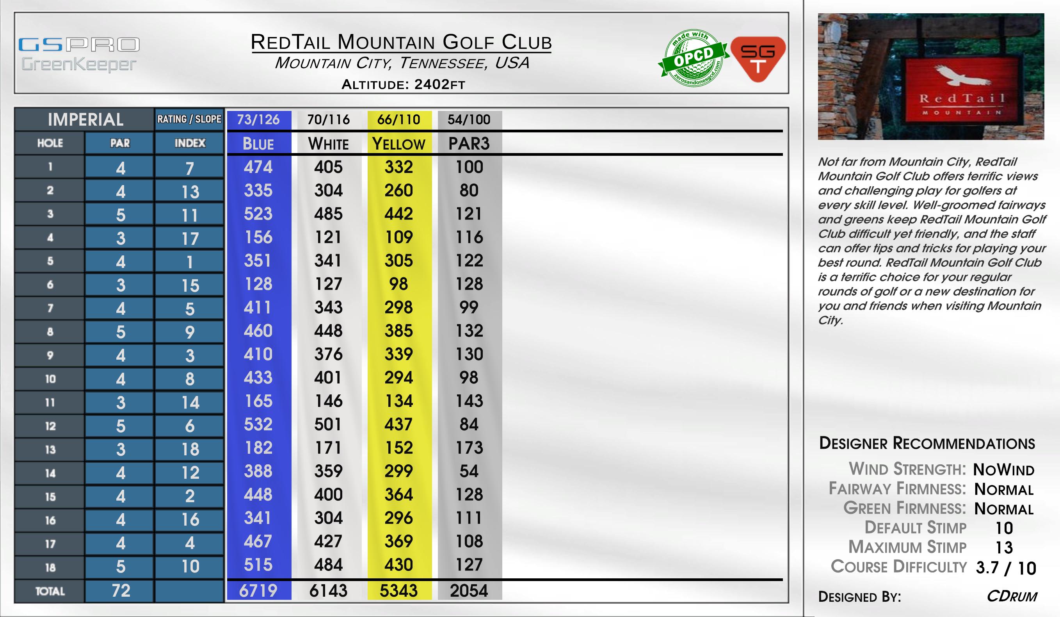Click the GSPRO GreenKeeper logo
Image resolution: width=1060 pixels, height=617 pixels.
click(79, 55)
